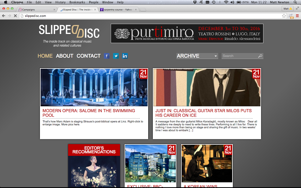This screenshot has width=301, height=188.
Task: Click the Purtimiro festival banner ad
Action: coord(187,33)
